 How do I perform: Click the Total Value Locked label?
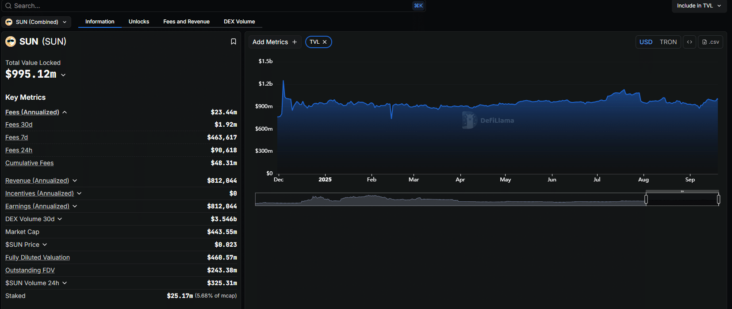(33, 63)
